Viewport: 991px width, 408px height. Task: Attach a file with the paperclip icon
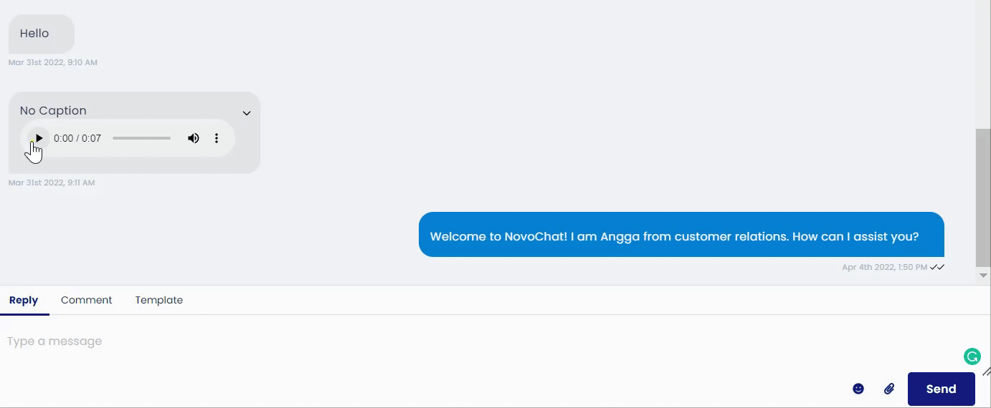coord(889,389)
